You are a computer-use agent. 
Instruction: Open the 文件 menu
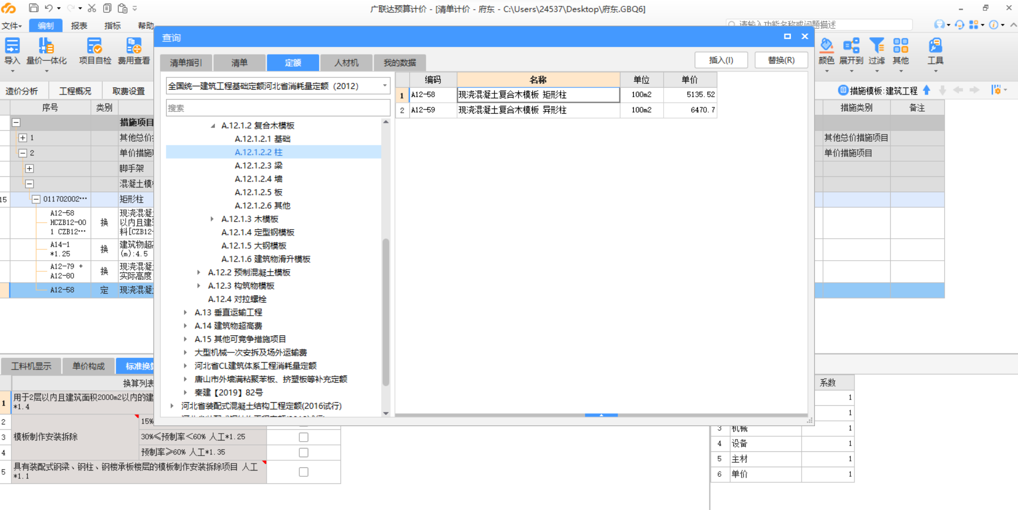pyautogui.click(x=11, y=26)
